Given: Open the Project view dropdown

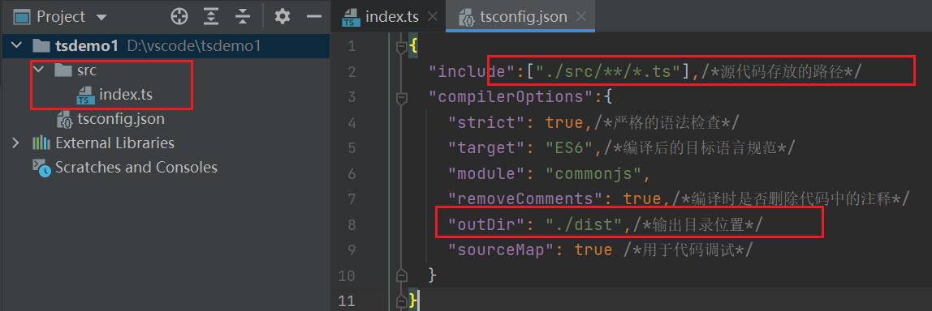Looking at the screenshot, I should [101, 17].
